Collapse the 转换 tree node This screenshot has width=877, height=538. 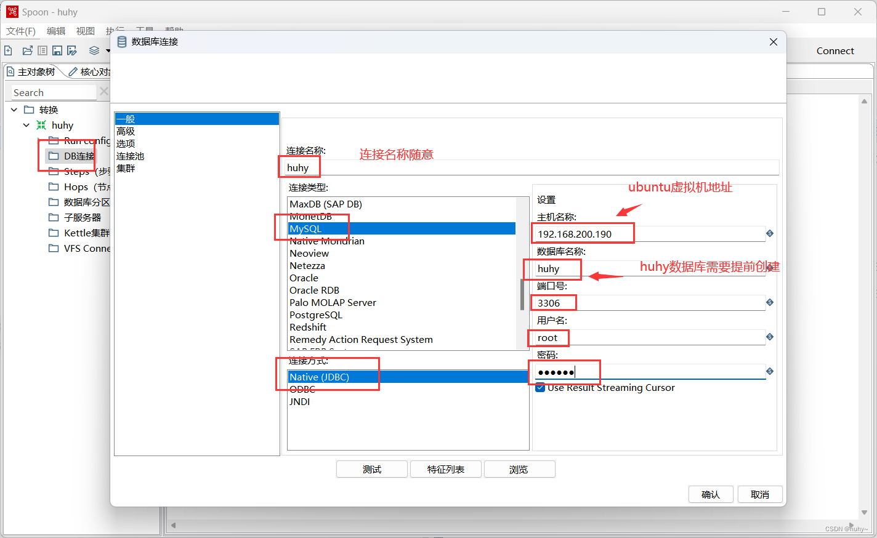tap(14, 110)
